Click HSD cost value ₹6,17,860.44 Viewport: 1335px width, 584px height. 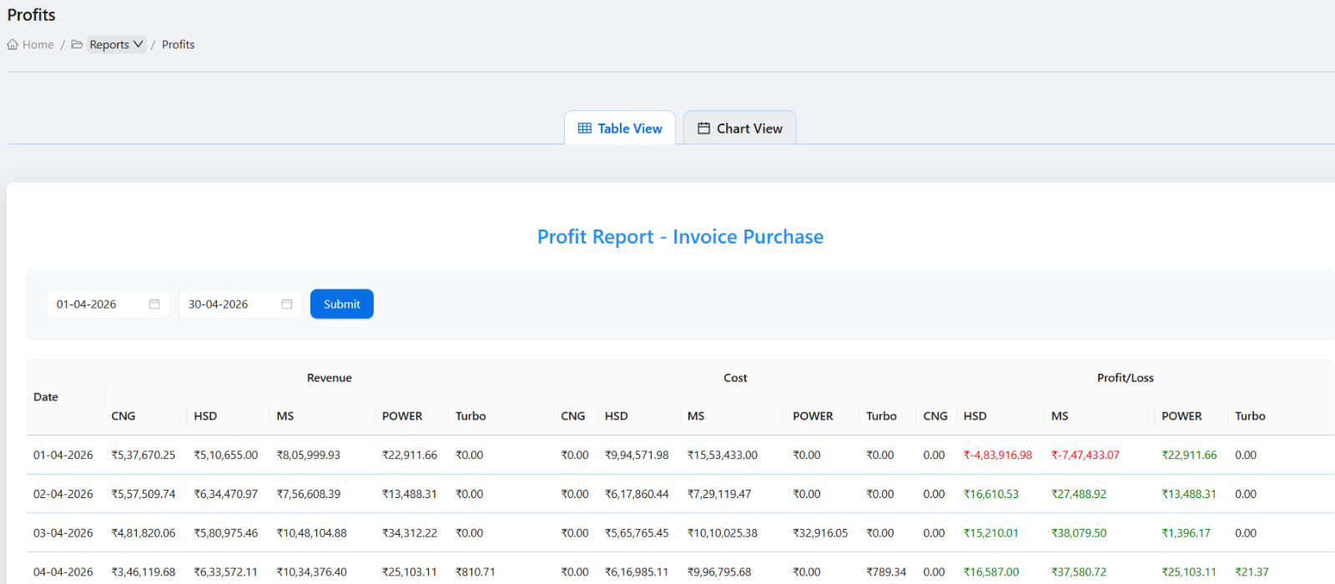[637, 494]
